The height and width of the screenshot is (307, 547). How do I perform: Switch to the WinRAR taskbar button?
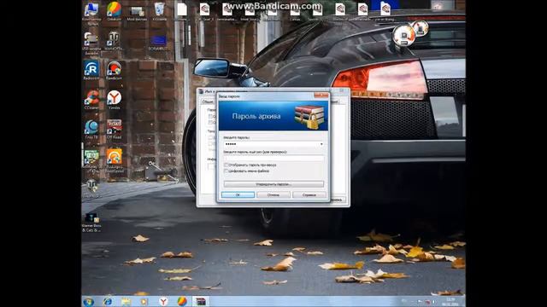click(201, 301)
